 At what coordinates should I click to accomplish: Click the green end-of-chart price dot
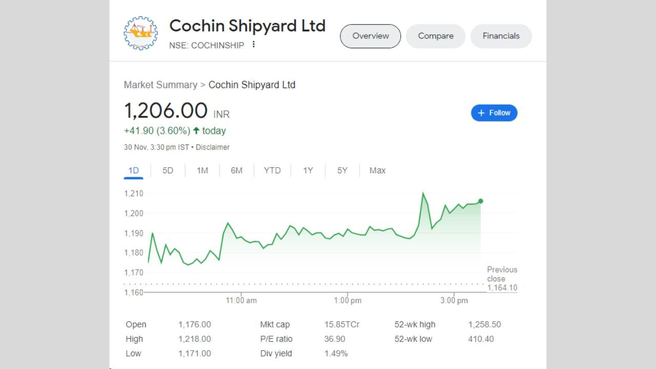[x=480, y=201]
